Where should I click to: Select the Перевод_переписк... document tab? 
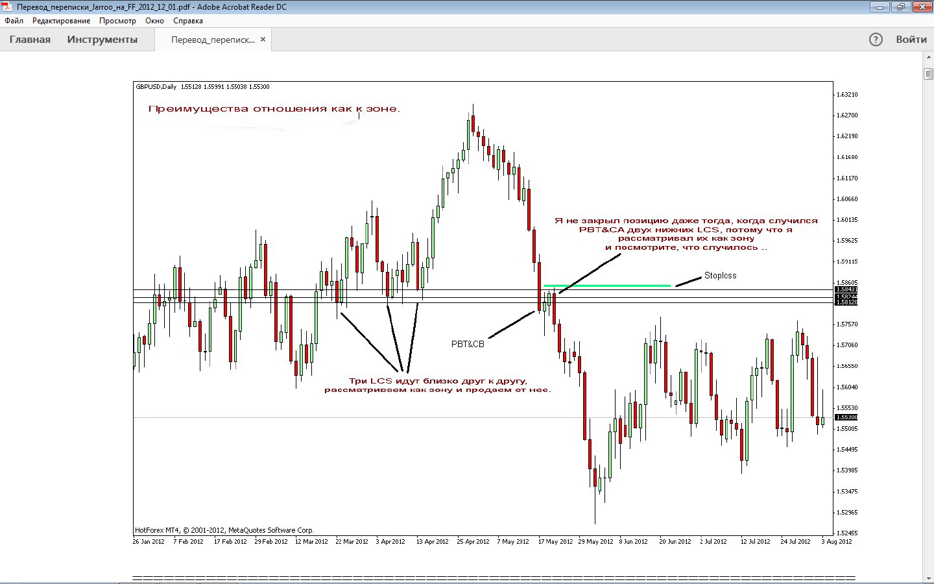tap(213, 40)
